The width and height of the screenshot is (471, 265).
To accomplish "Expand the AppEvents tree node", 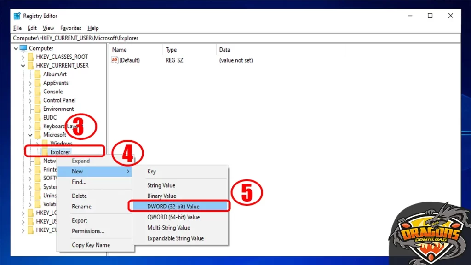I will [29, 83].
